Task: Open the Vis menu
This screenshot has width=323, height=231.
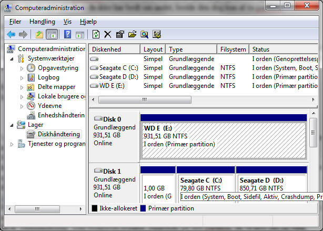Action: tap(67, 22)
